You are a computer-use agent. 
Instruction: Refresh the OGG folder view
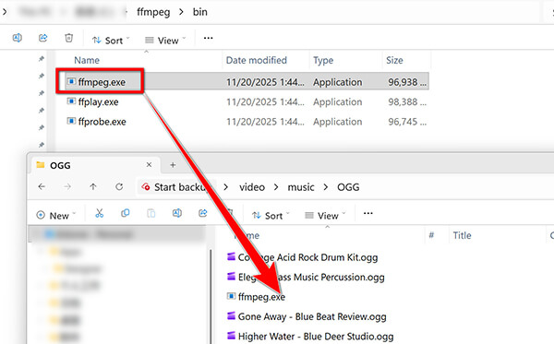(119, 186)
